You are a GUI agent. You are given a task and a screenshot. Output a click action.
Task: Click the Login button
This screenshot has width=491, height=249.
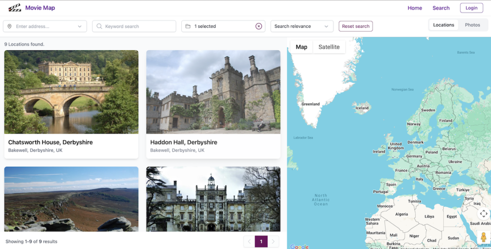pyautogui.click(x=471, y=8)
